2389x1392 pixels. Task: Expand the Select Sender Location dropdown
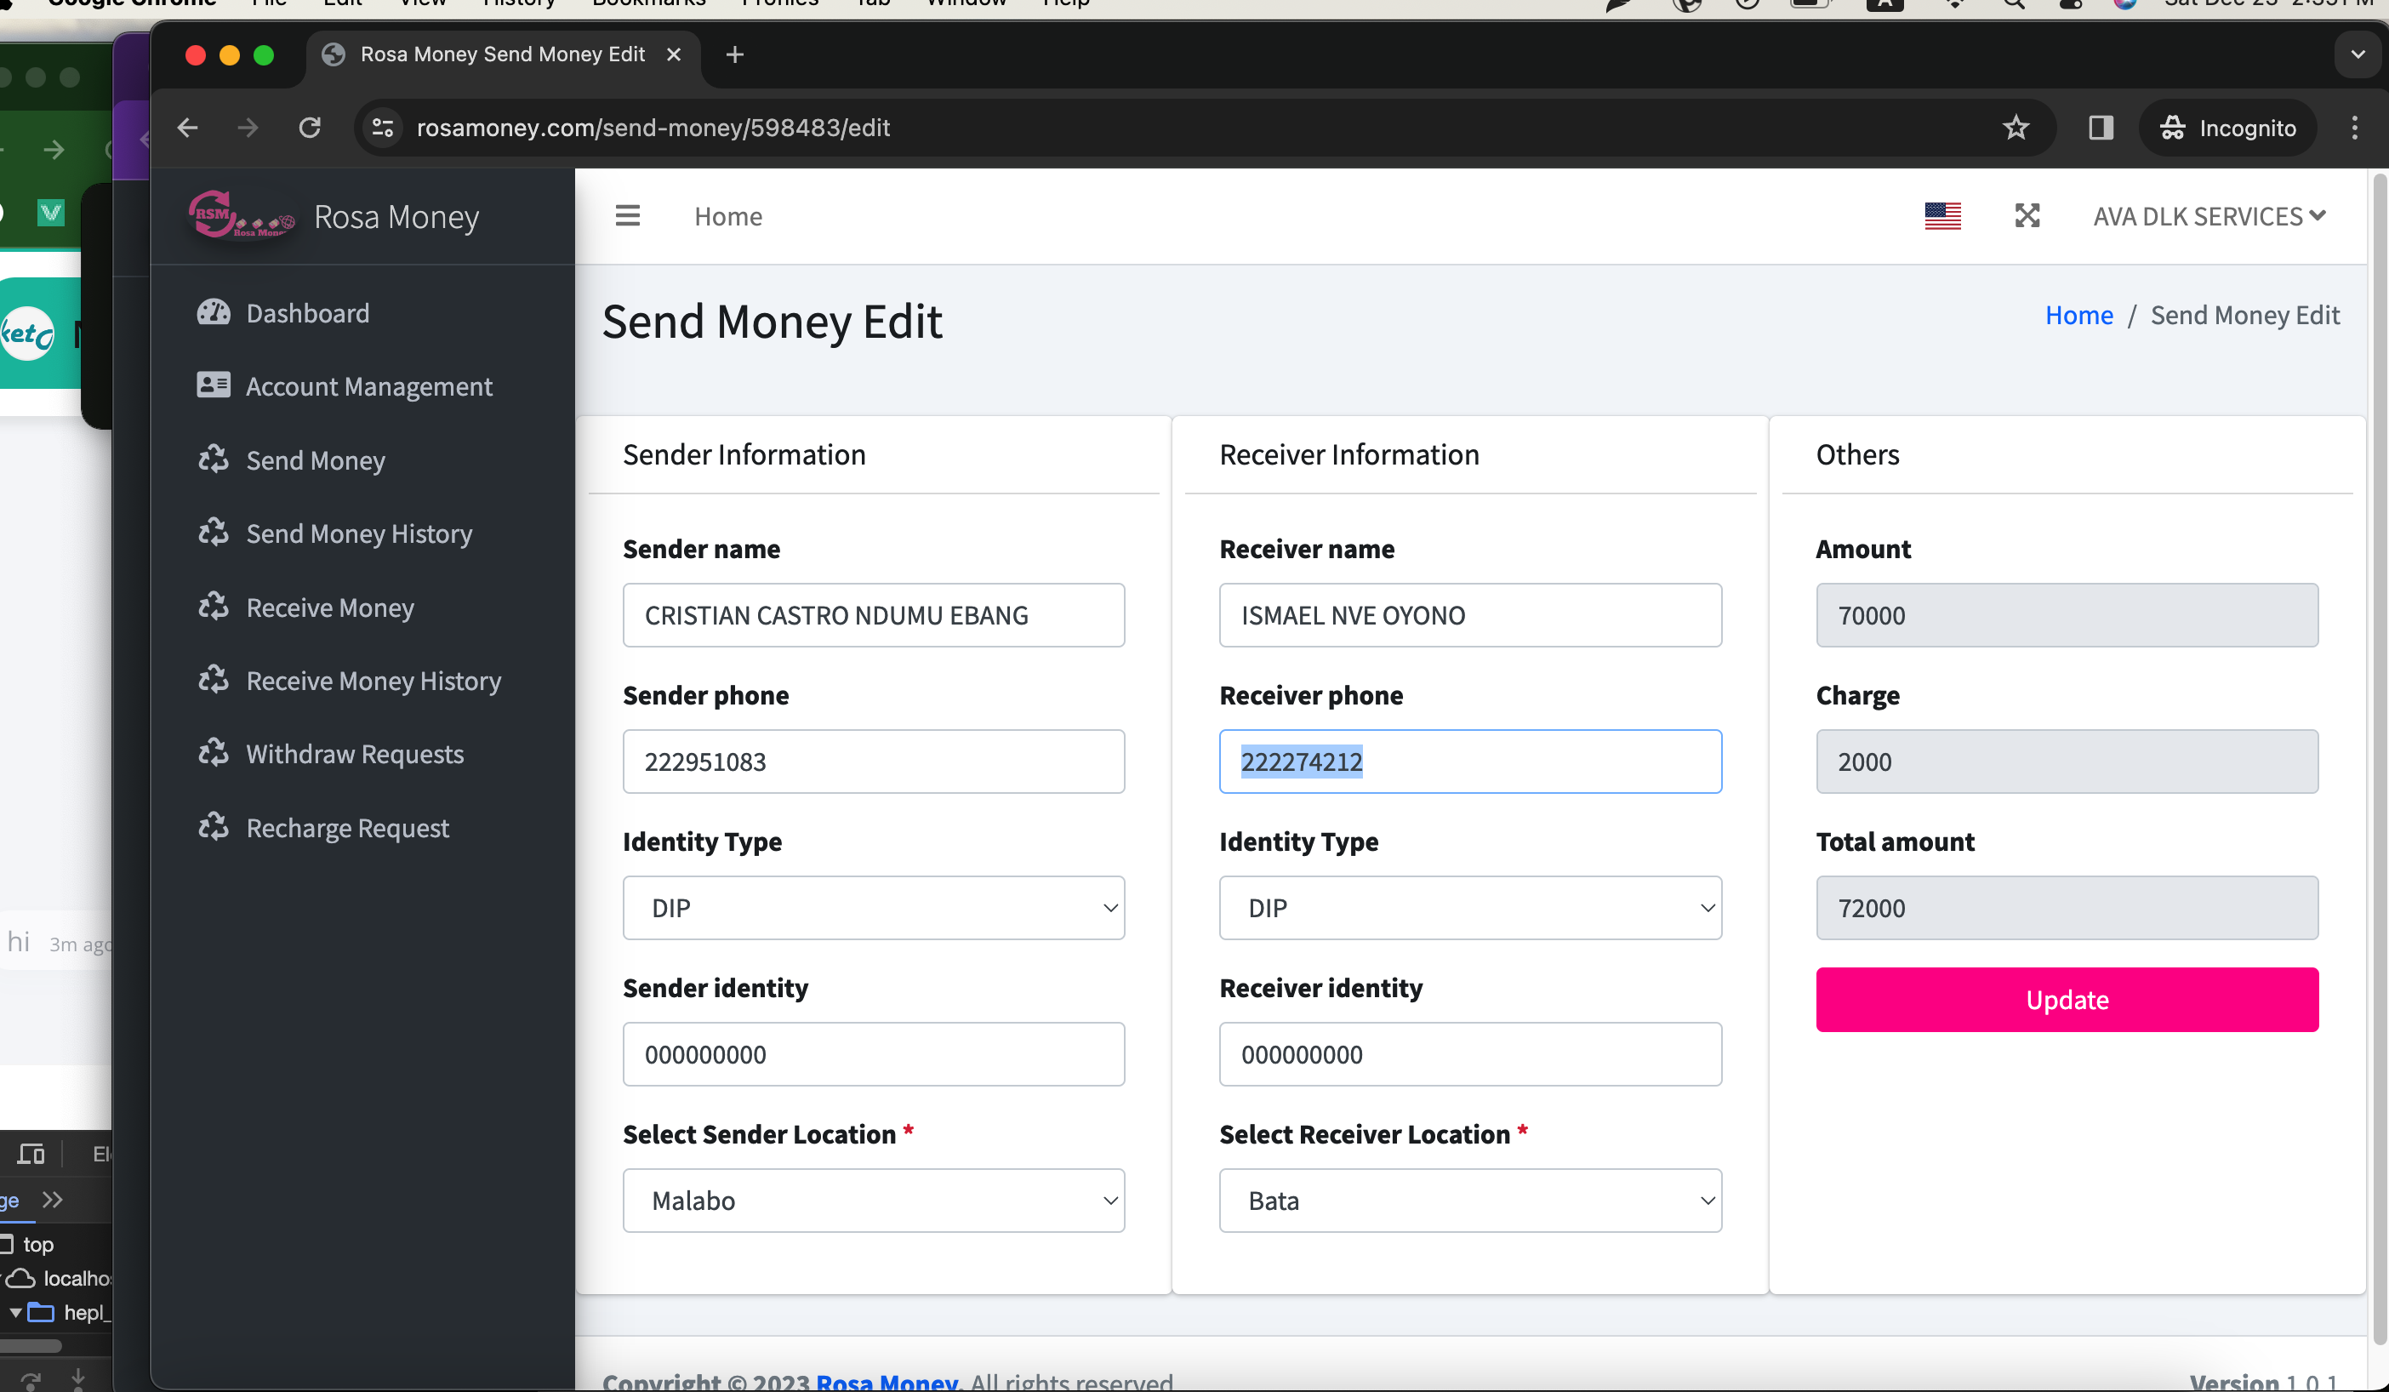click(873, 1201)
